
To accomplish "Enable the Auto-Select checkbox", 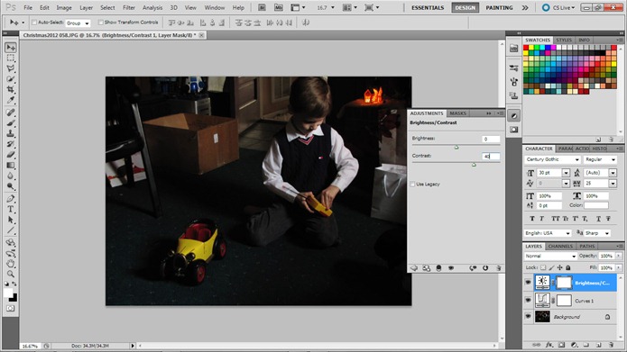I will click(x=34, y=23).
